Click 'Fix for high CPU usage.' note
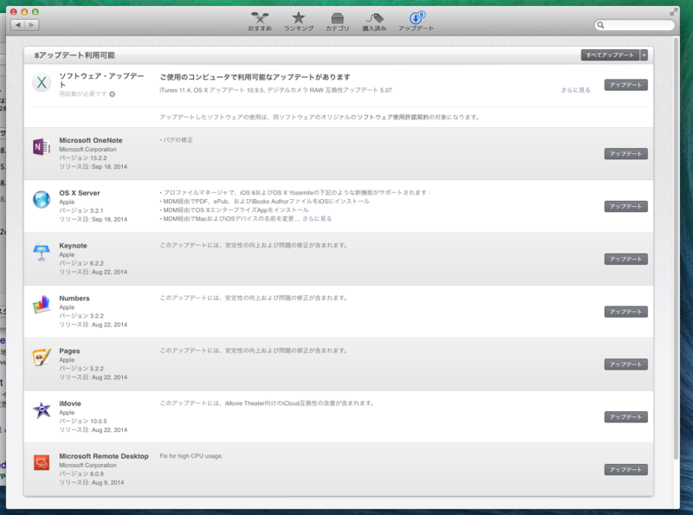 [191, 456]
